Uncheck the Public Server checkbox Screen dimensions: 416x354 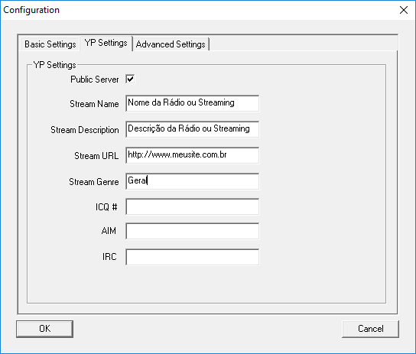point(130,79)
